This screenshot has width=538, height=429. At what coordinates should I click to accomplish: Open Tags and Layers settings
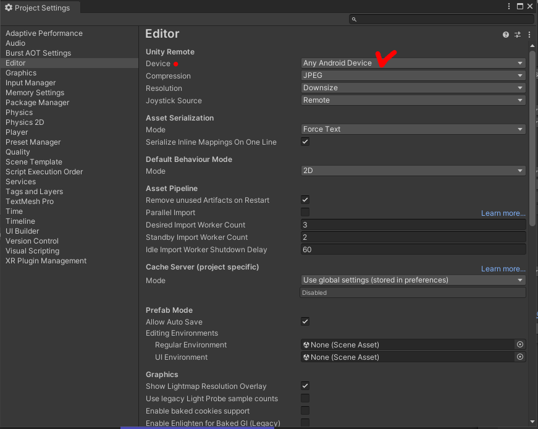click(35, 192)
